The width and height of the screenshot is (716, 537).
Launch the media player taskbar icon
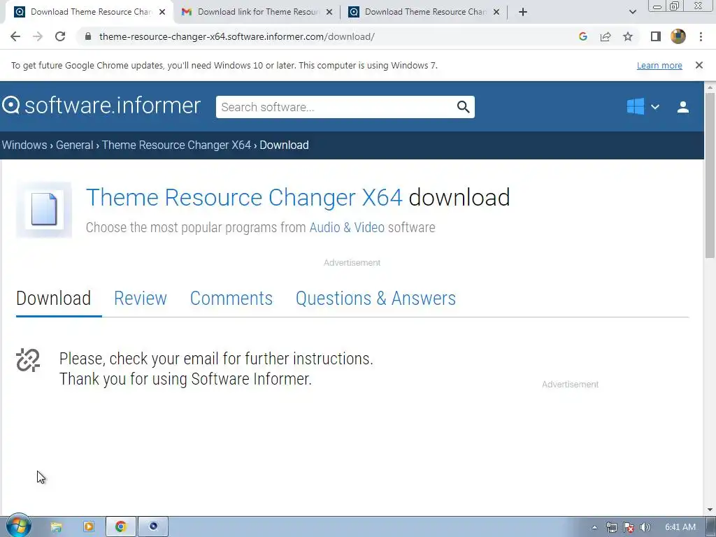coord(89,527)
